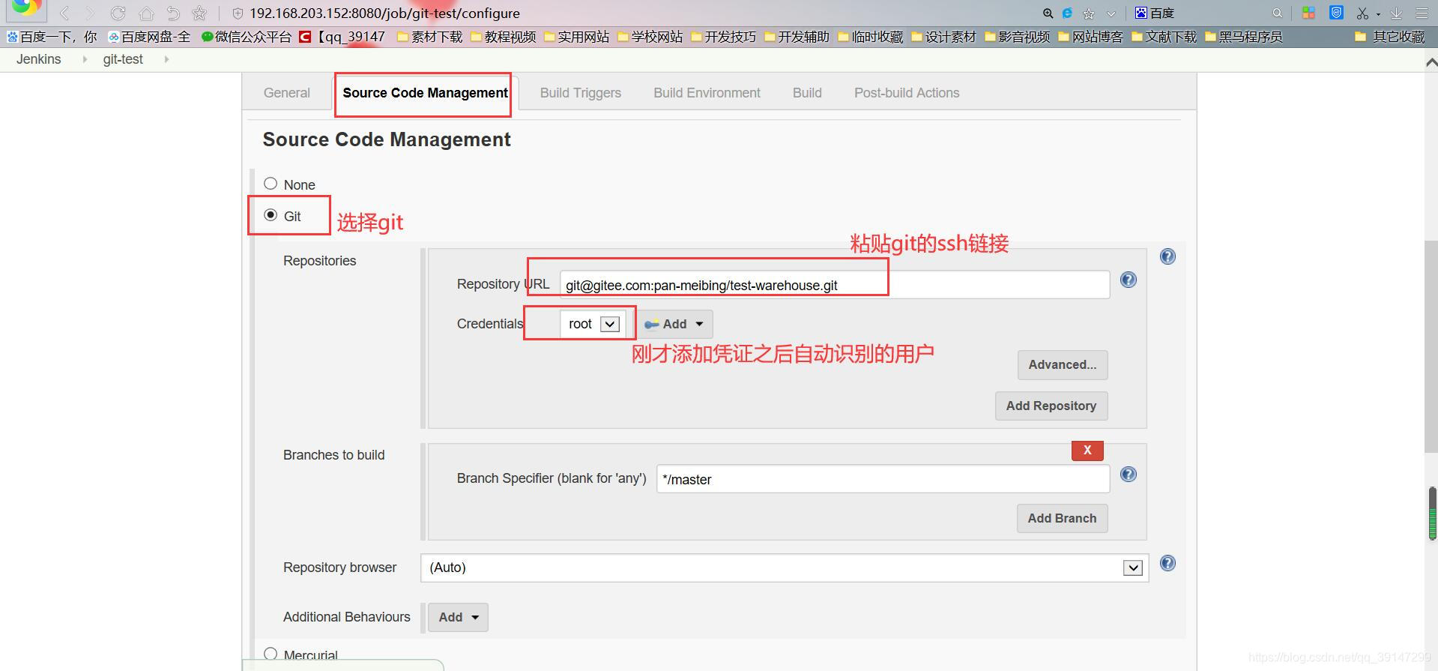The height and width of the screenshot is (671, 1438).
Task: Click the blue shield extension icon
Action: (x=1336, y=13)
